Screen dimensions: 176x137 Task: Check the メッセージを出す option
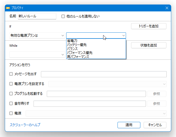pyautogui.click(x=11, y=74)
